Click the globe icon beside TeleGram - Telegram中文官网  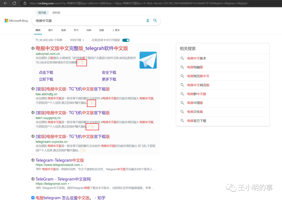33,179
